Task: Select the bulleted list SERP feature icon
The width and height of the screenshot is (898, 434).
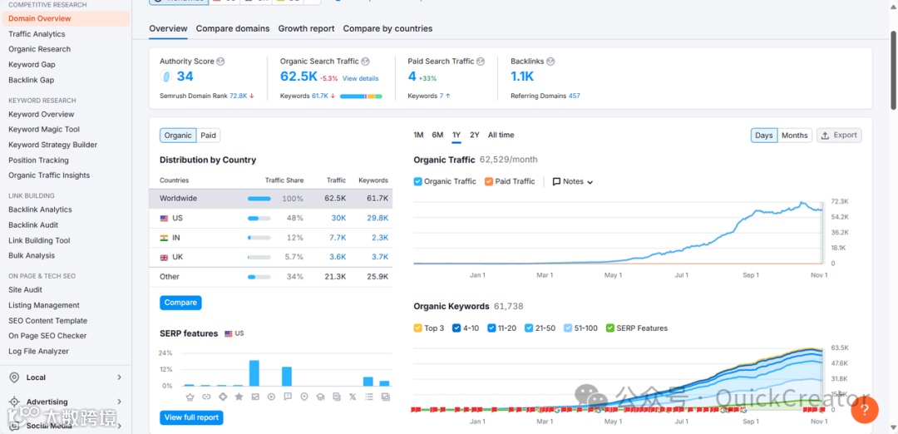Action: tap(369, 397)
